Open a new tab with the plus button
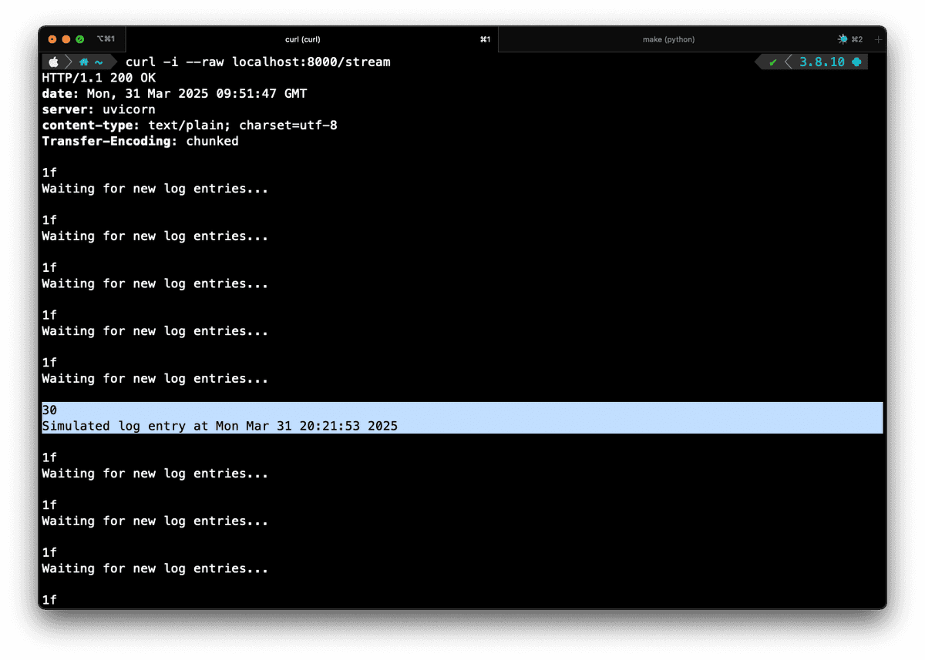 click(x=879, y=39)
